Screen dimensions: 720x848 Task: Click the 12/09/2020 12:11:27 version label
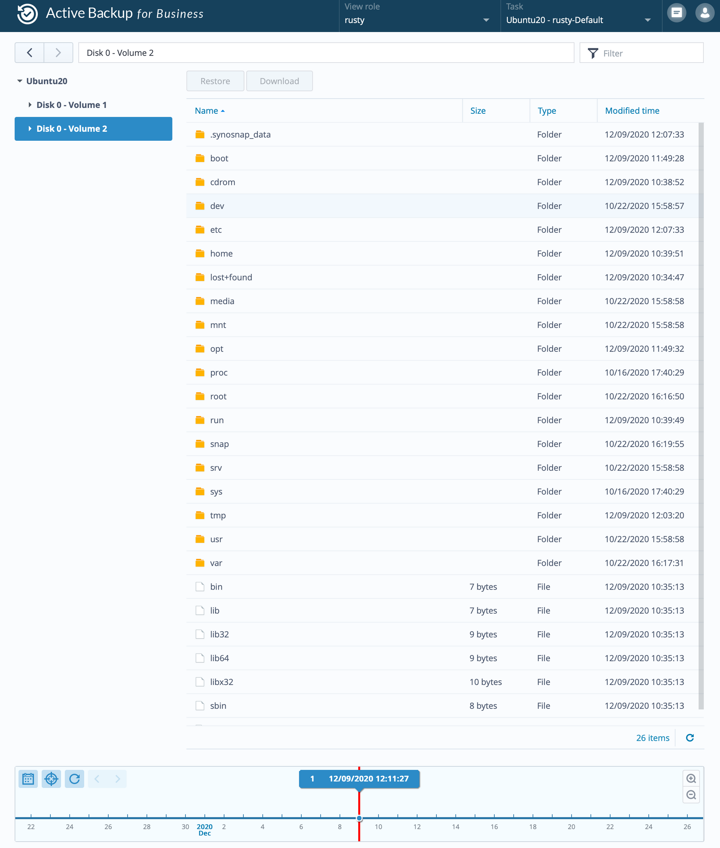(359, 779)
